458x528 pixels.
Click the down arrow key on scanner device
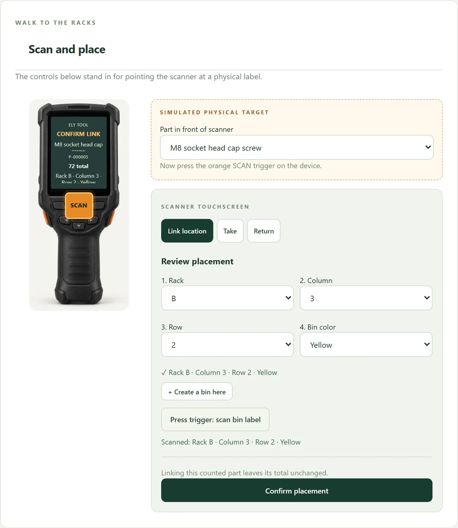point(79,226)
